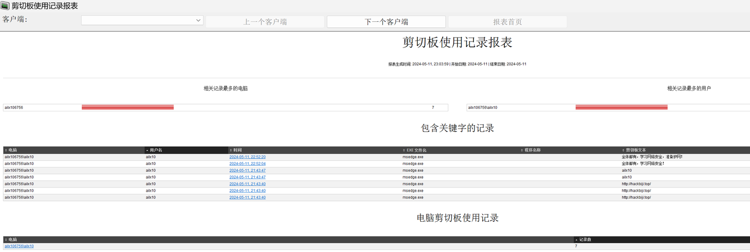Click the report generation time line
750x252 pixels.
457,64
